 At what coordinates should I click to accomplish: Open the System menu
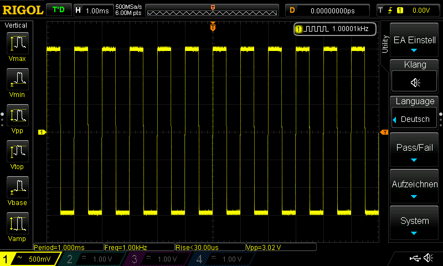click(x=415, y=224)
